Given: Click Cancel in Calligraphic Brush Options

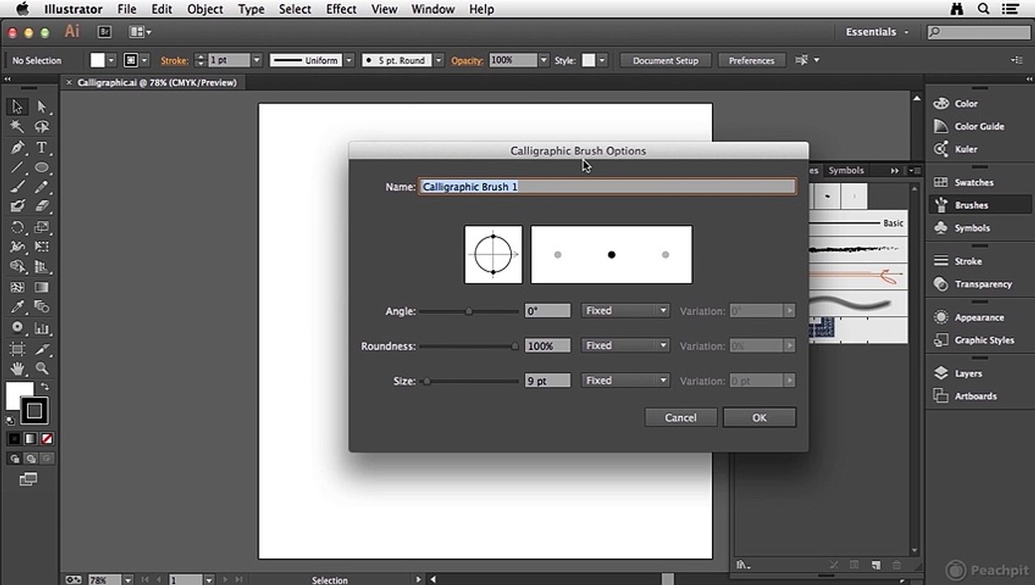Looking at the screenshot, I should tap(680, 418).
